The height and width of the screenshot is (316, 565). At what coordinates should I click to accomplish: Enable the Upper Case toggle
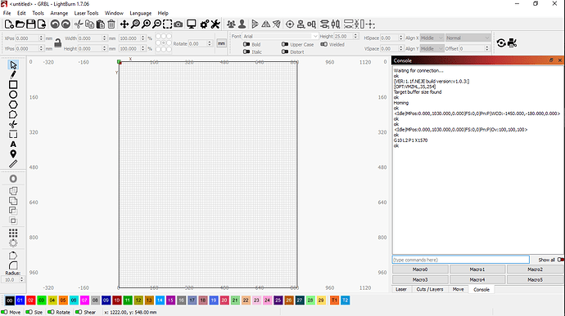pyautogui.click(x=285, y=44)
